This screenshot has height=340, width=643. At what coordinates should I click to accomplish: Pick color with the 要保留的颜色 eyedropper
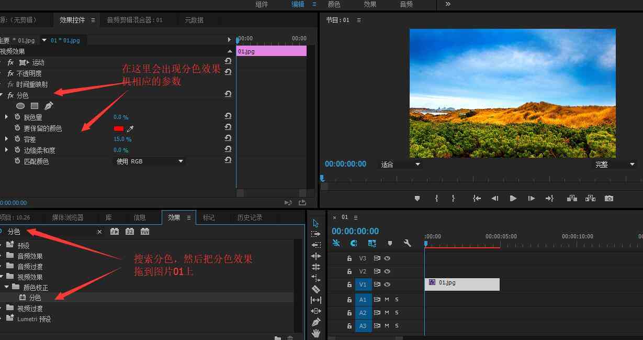tap(130, 128)
